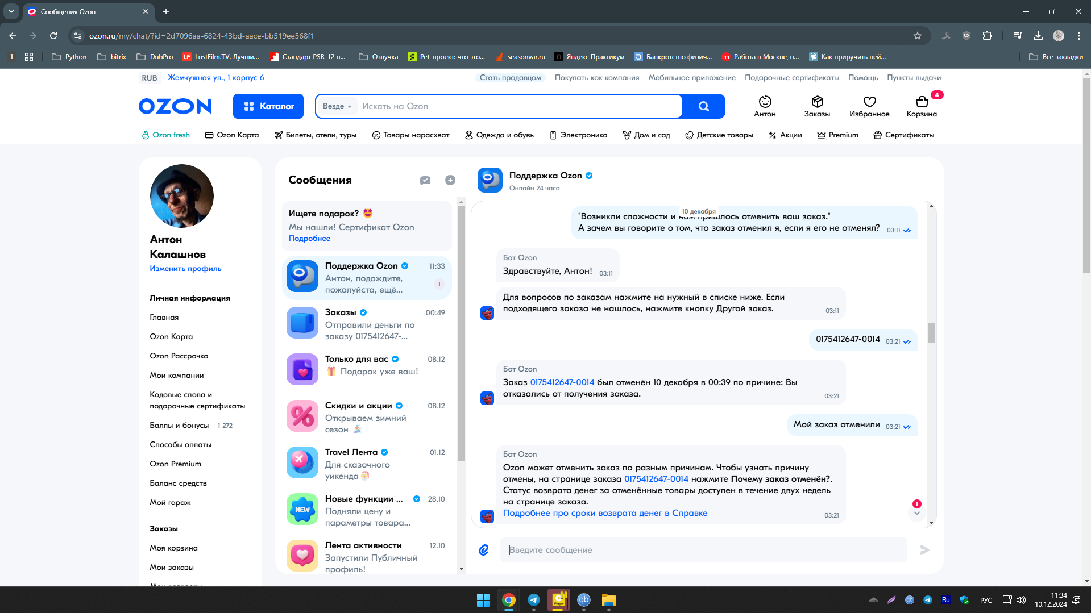The height and width of the screenshot is (613, 1091).
Task: Click the site info icon in address bar
Action: [78, 36]
